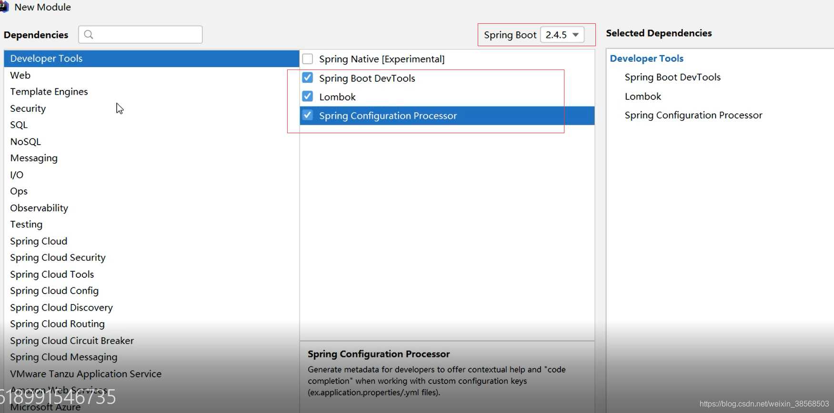
Task: Click the Lombok label in dependency list
Action: coord(337,97)
